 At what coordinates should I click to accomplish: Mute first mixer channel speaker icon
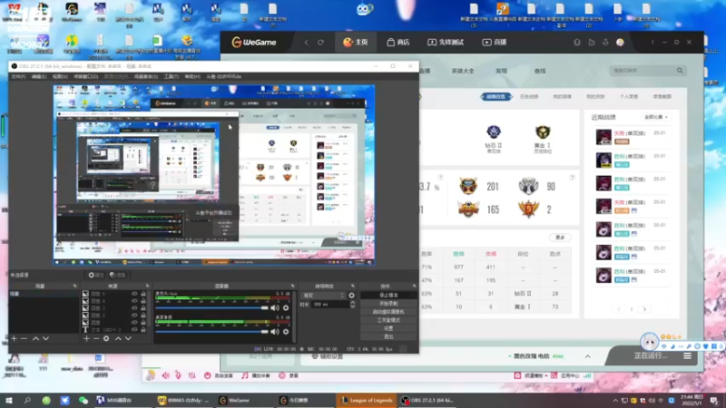pyautogui.click(x=275, y=307)
